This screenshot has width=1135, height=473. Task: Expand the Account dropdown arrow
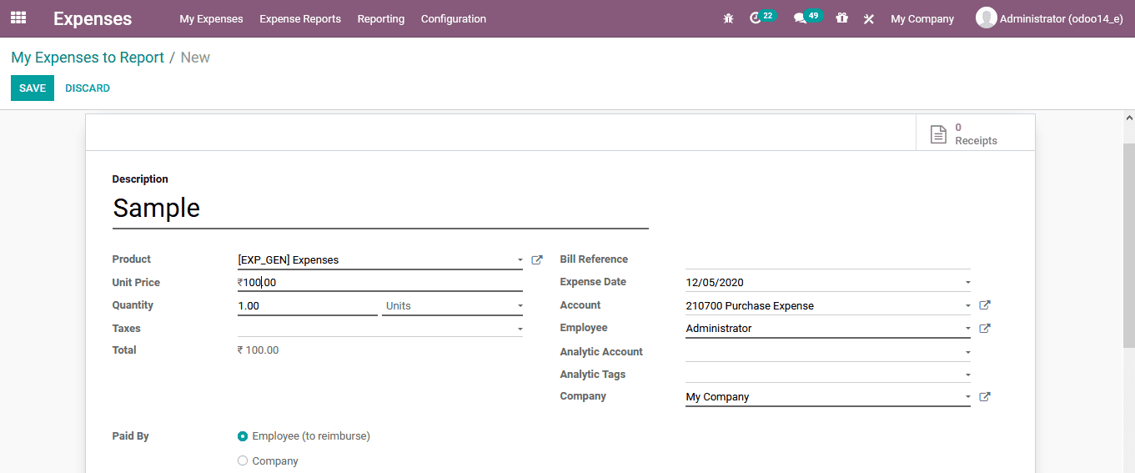967,305
